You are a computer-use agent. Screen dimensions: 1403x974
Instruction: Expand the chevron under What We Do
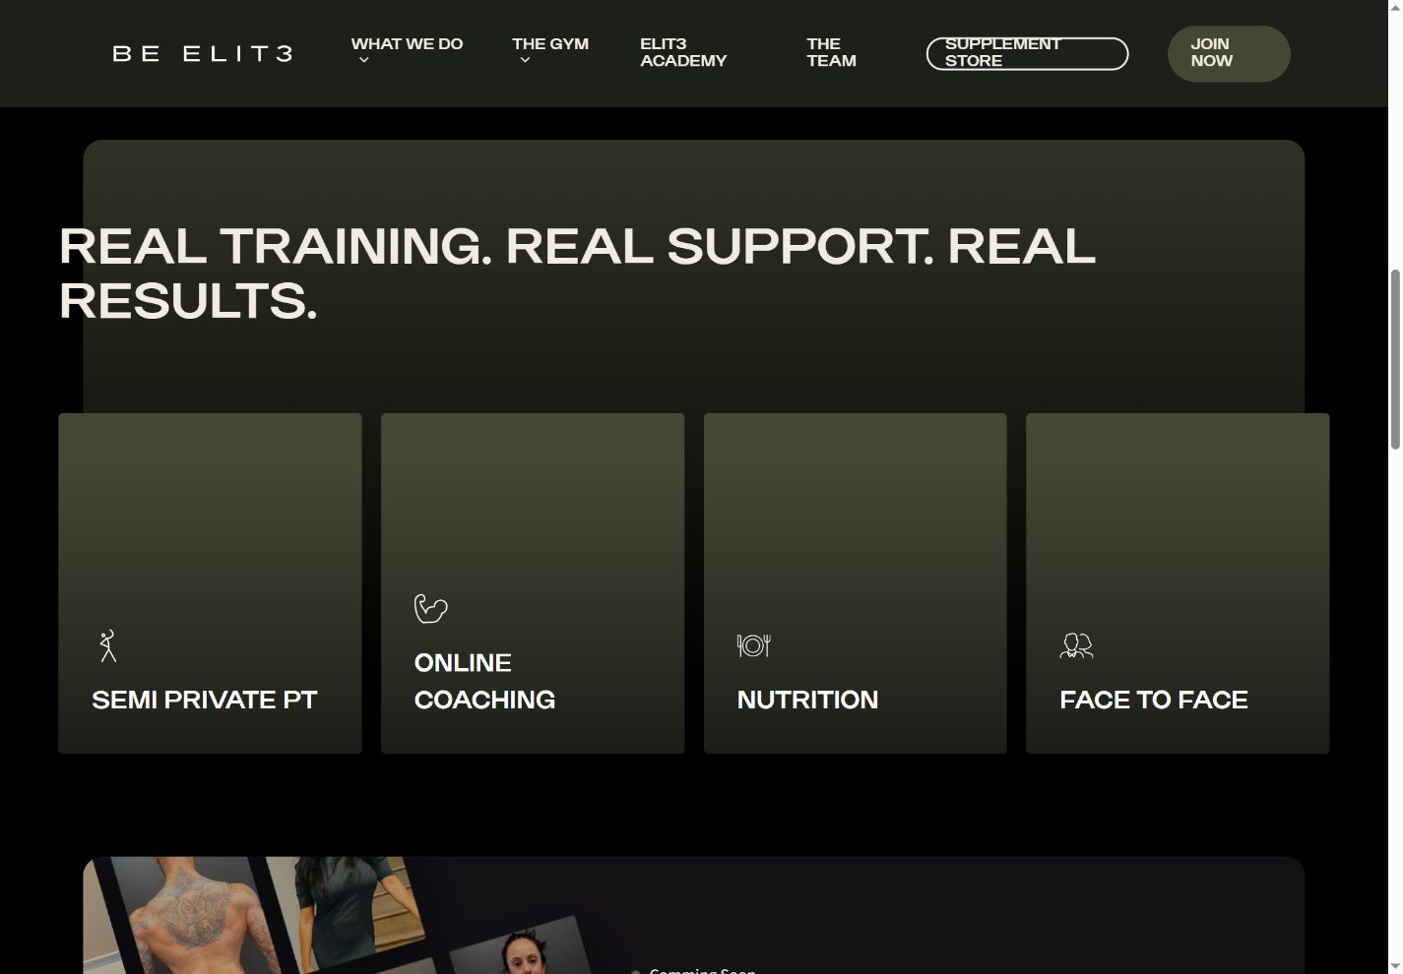[x=364, y=60]
